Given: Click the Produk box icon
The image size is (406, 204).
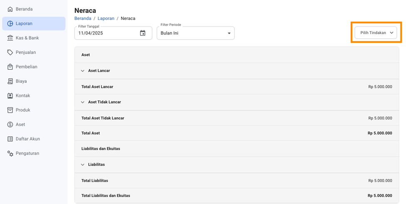Looking at the screenshot, I should pos(10,110).
